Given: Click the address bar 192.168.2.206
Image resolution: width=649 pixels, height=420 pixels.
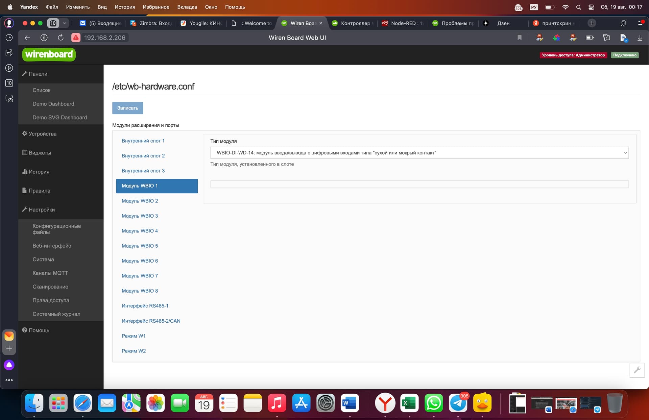Looking at the screenshot, I should tap(104, 38).
